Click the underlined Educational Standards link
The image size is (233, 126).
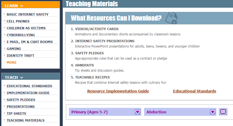point(195,91)
